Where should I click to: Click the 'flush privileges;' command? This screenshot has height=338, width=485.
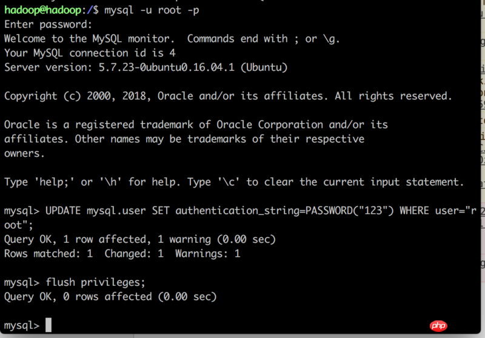(95, 282)
